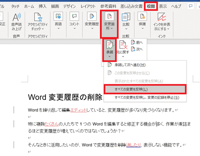Image resolution: width=200 pixels, height=156 pixels.
Task: Switch to the デザイン tab
Action: [70, 6]
